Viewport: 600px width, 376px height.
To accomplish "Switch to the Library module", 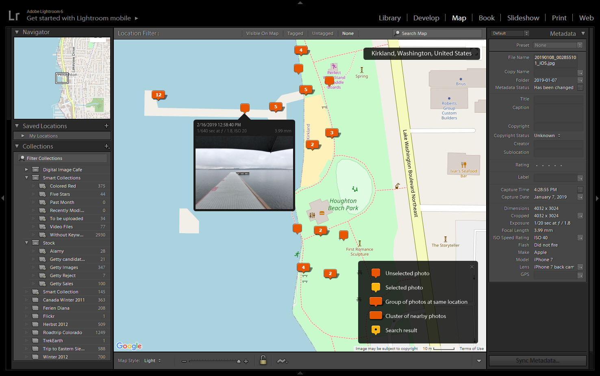I will pyautogui.click(x=389, y=18).
